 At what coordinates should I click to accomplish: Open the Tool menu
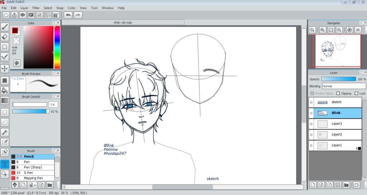pos(94,8)
